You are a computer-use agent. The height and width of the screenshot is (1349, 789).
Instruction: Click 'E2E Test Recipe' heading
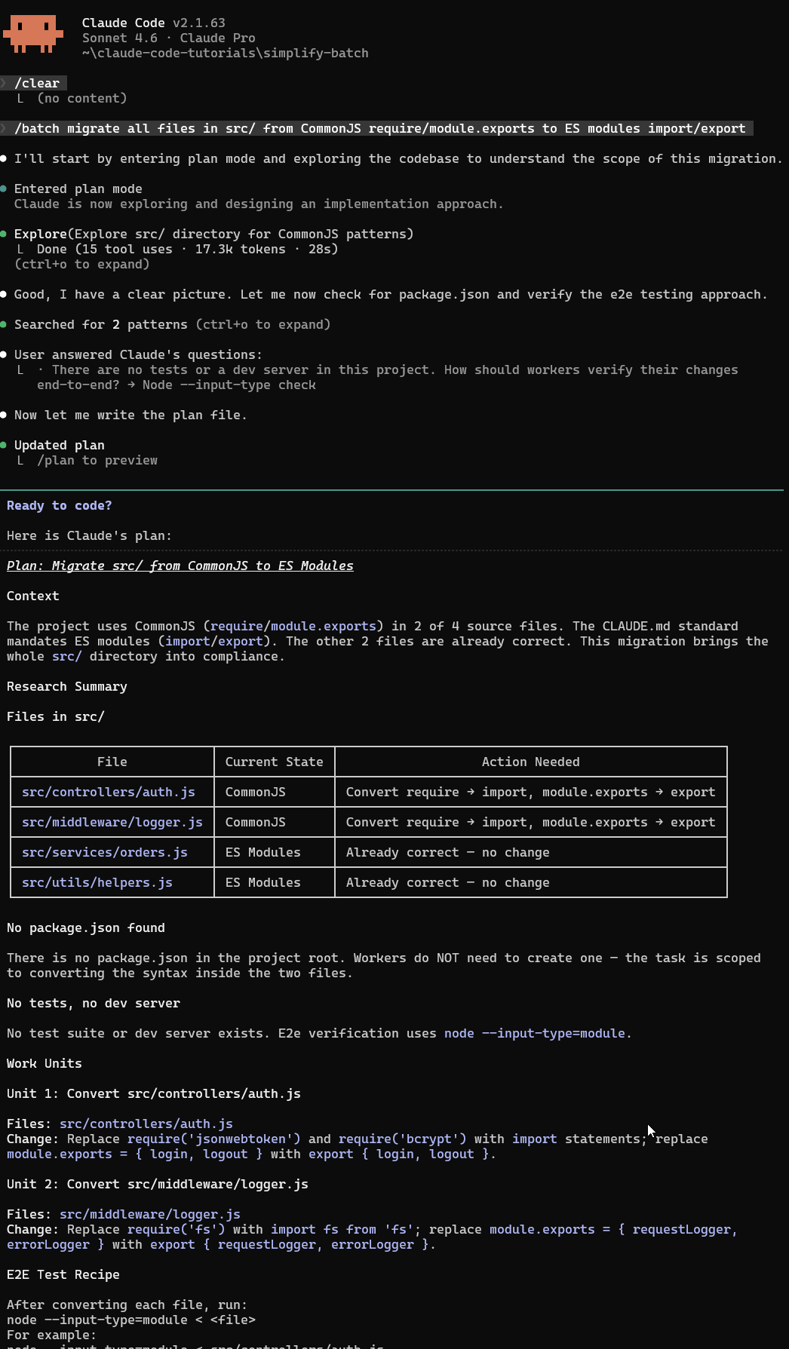coord(63,1274)
